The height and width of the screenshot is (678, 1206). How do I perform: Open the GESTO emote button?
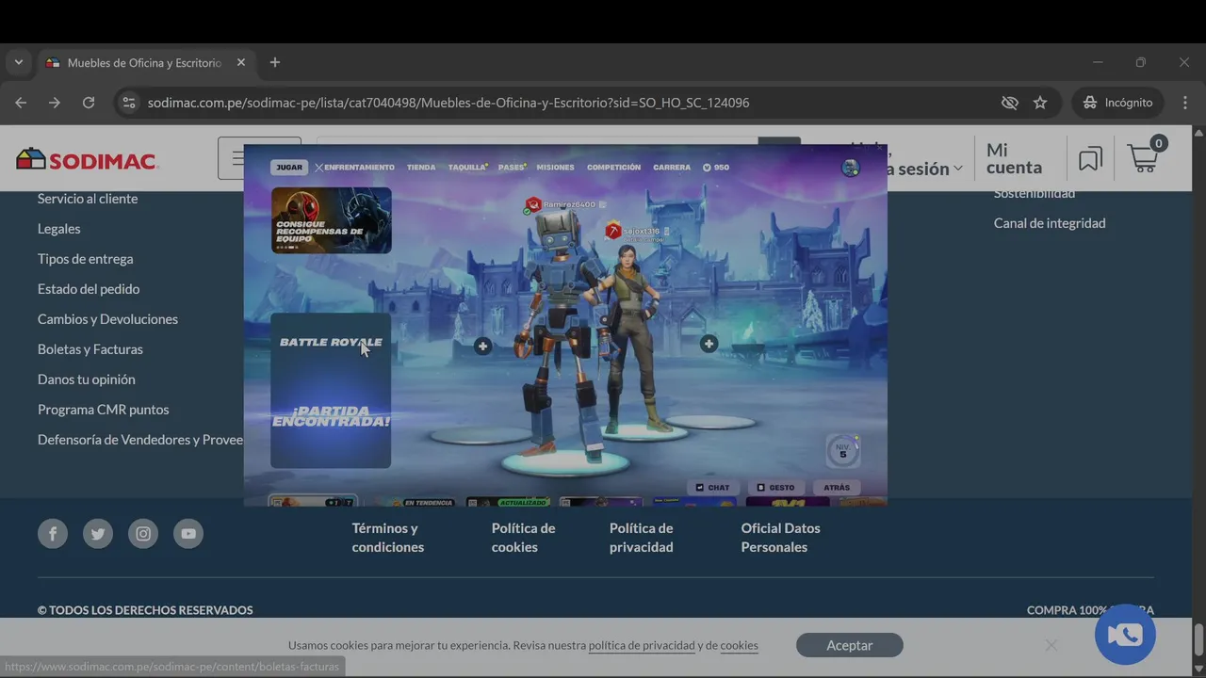[x=775, y=488]
